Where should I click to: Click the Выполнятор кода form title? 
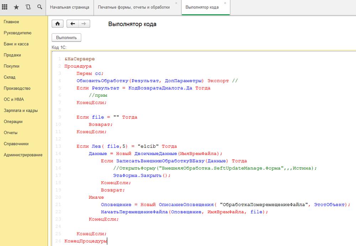point(132,24)
